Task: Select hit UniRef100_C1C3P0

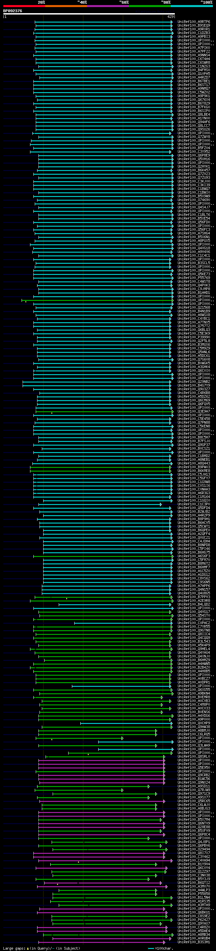Action: [193, 504]
